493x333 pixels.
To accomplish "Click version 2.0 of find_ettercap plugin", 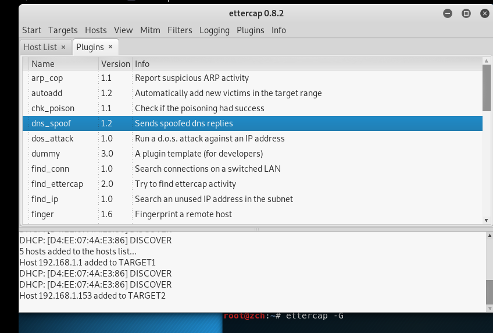I will pyautogui.click(x=107, y=184).
